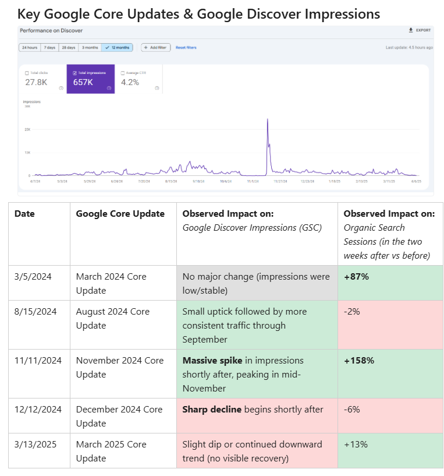Click the help icon in Total impressions card

109,88
